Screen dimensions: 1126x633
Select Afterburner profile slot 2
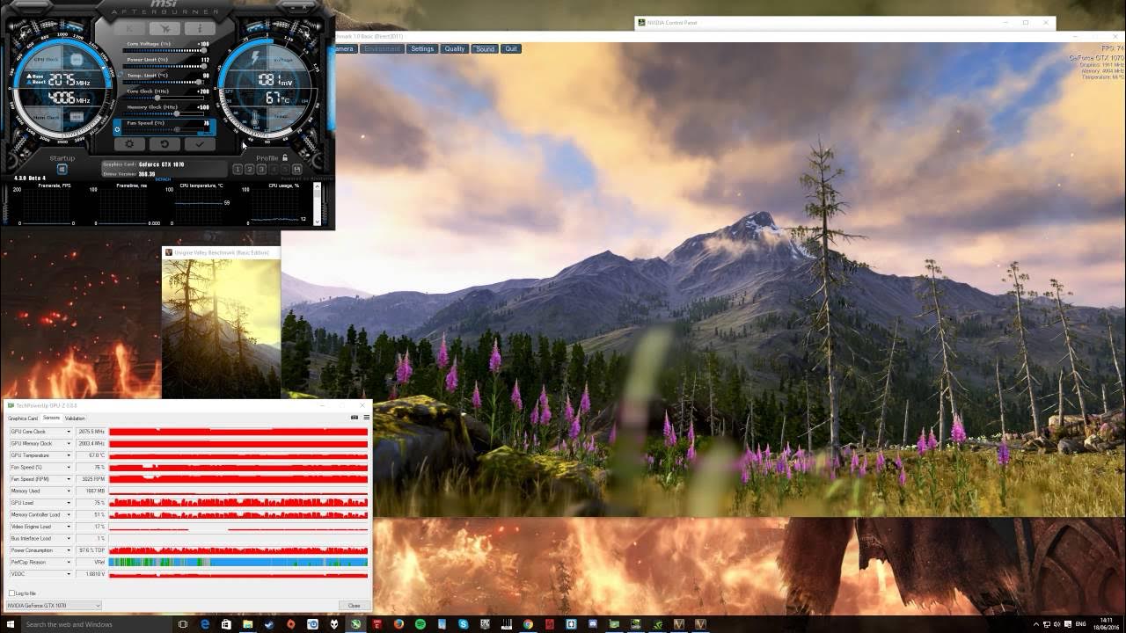(x=249, y=170)
